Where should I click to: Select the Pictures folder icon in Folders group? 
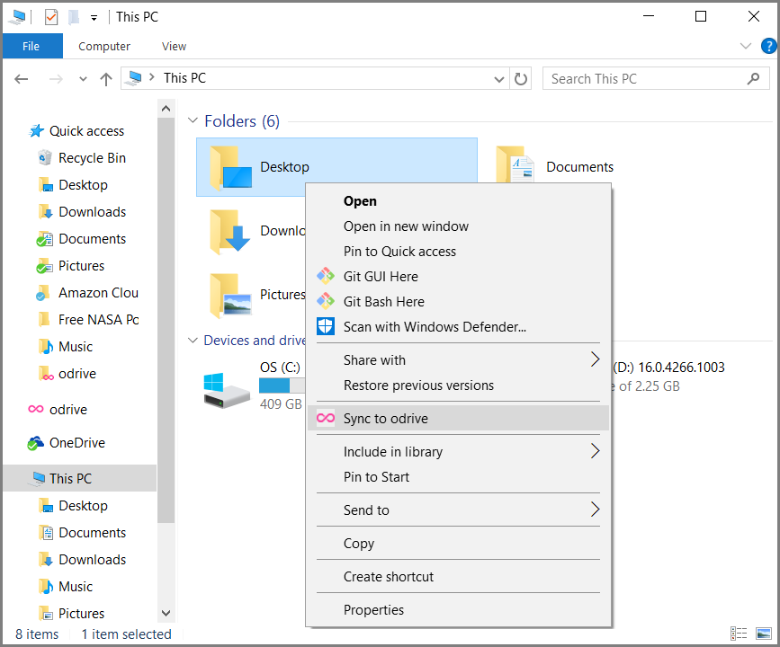pyautogui.click(x=229, y=296)
